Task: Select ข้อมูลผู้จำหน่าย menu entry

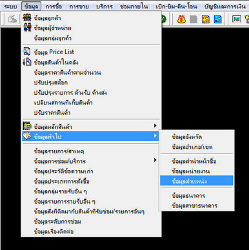Action: 91,28
